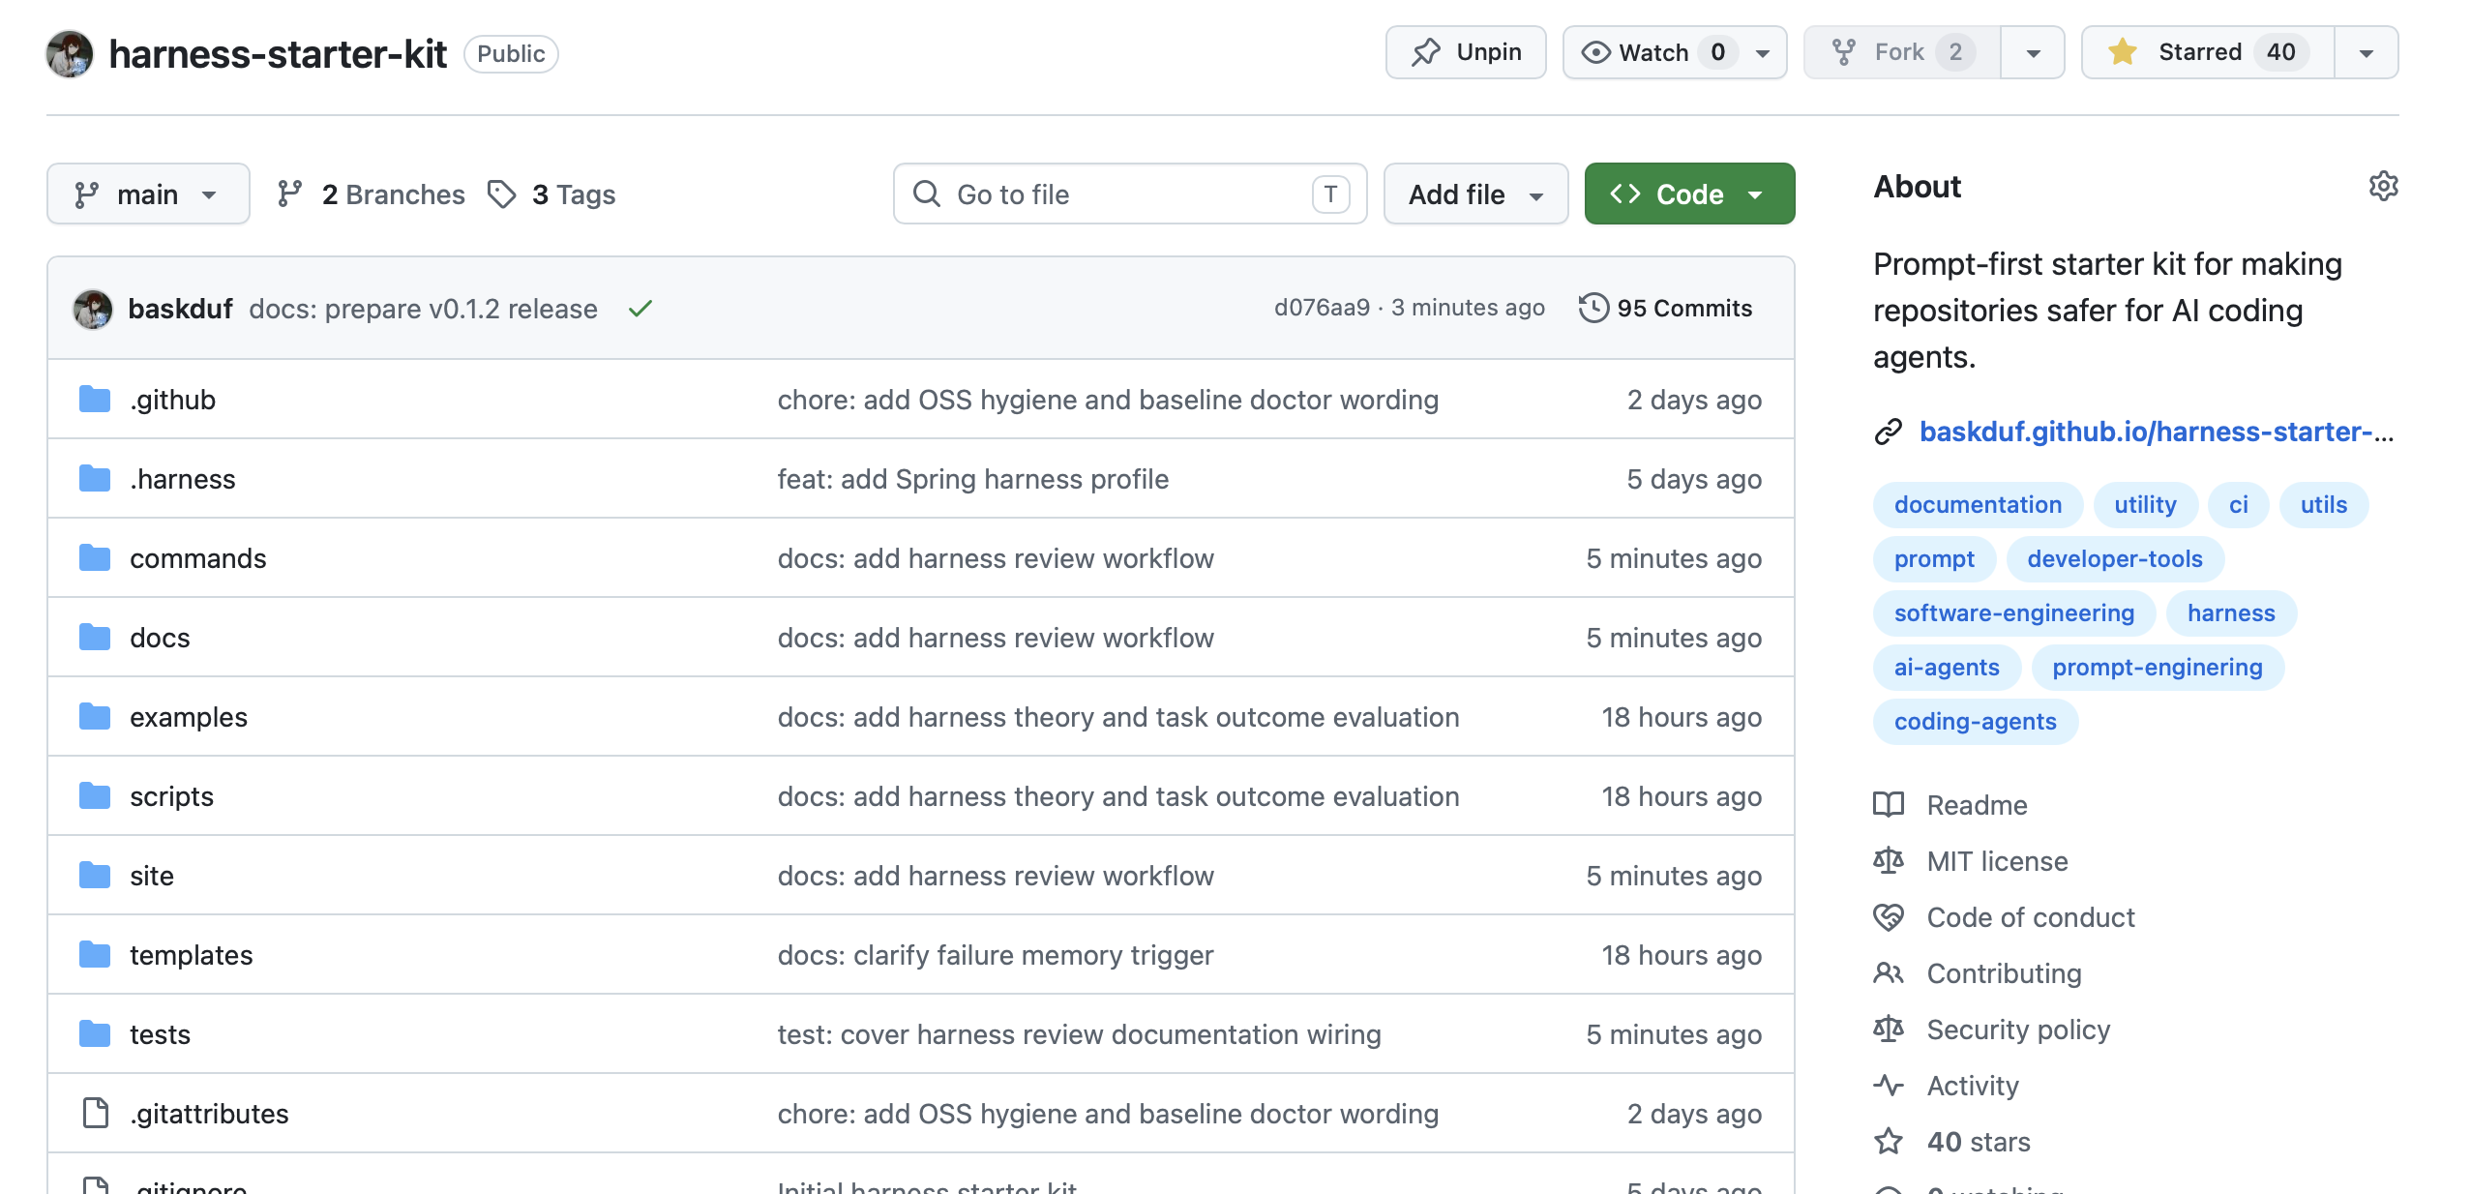This screenshot has height=1194, width=2471.
Task: Click the Unpin button
Action: click(1465, 52)
